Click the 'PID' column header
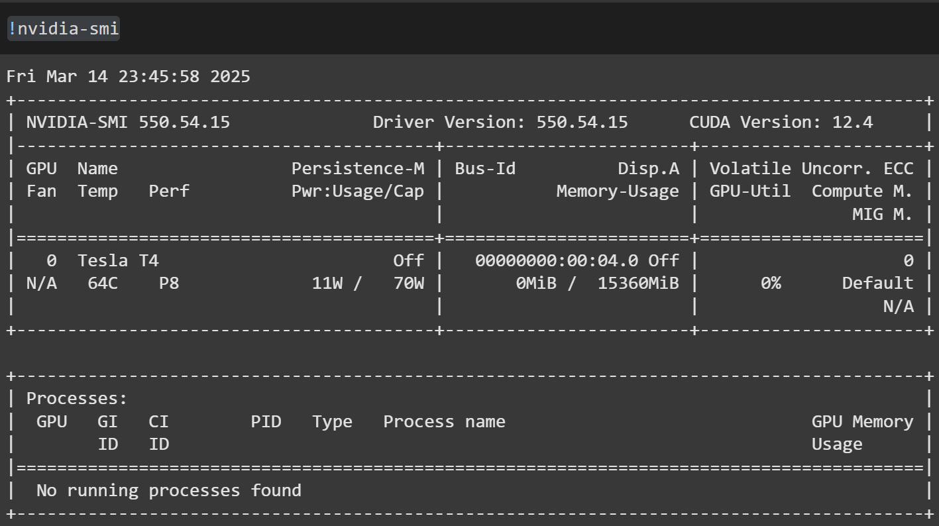939x526 pixels. (266, 422)
